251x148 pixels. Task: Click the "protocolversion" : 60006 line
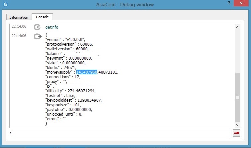click(x=69, y=44)
